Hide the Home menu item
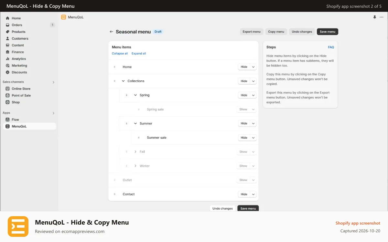 (244, 67)
